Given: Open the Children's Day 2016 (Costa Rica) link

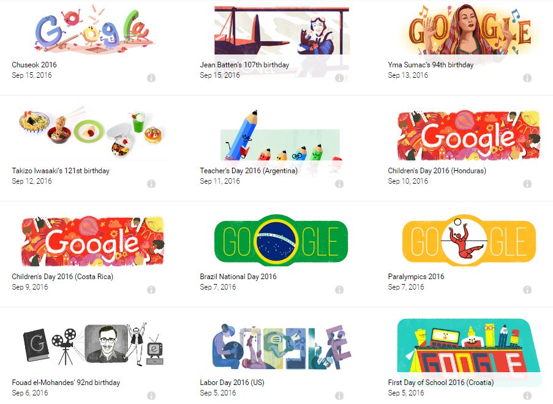Looking at the screenshot, I should click(62, 277).
